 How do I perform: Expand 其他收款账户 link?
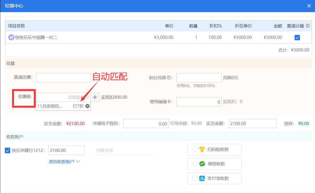(x=61, y=162)
